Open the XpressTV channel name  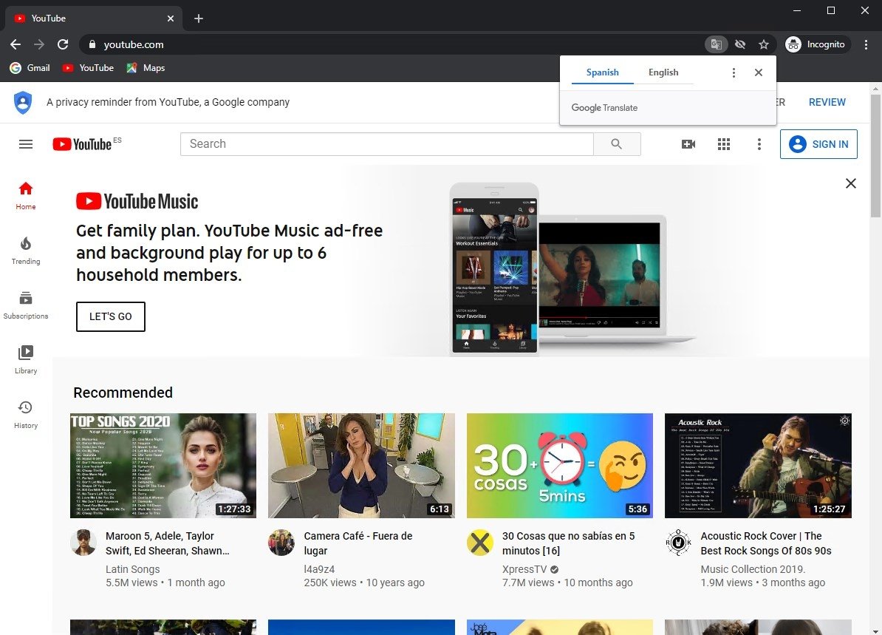[524, 569]
